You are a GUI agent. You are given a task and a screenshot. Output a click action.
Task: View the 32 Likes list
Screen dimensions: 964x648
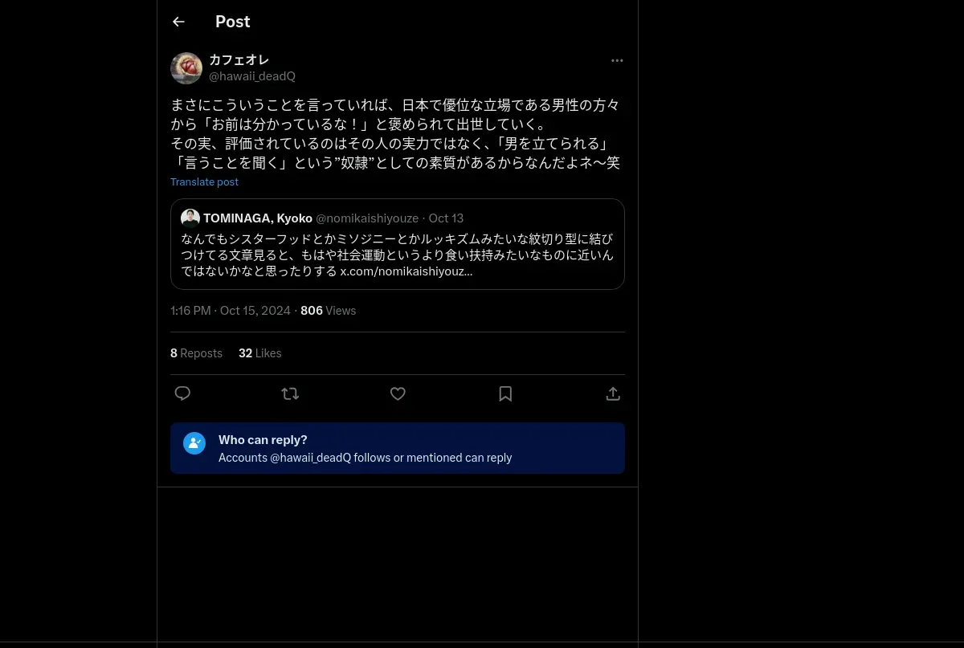coord(259,353)
